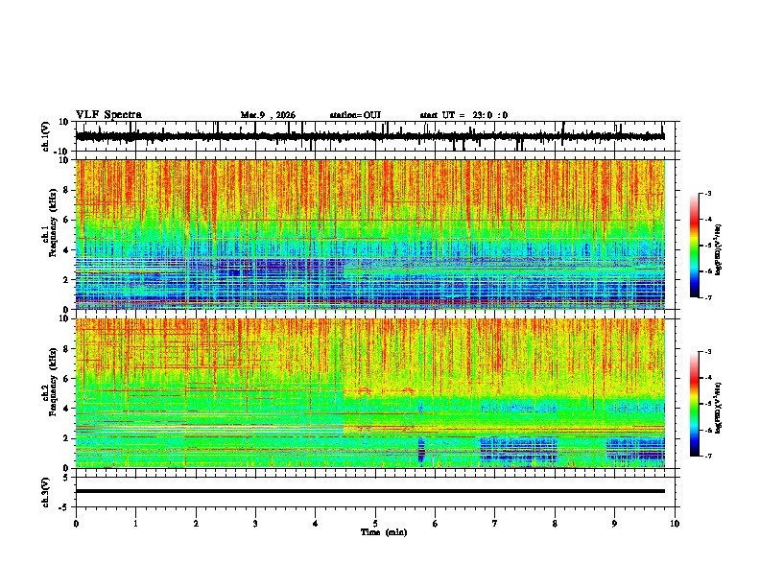Screen dimensions: 760x587
Task: Select the 'Time (min)' axis label
Action: click(x=384, y=532)
